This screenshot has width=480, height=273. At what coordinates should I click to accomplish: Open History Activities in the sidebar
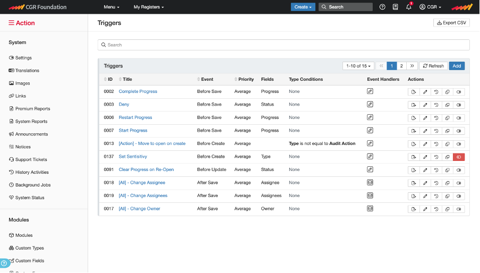(29, 172)
